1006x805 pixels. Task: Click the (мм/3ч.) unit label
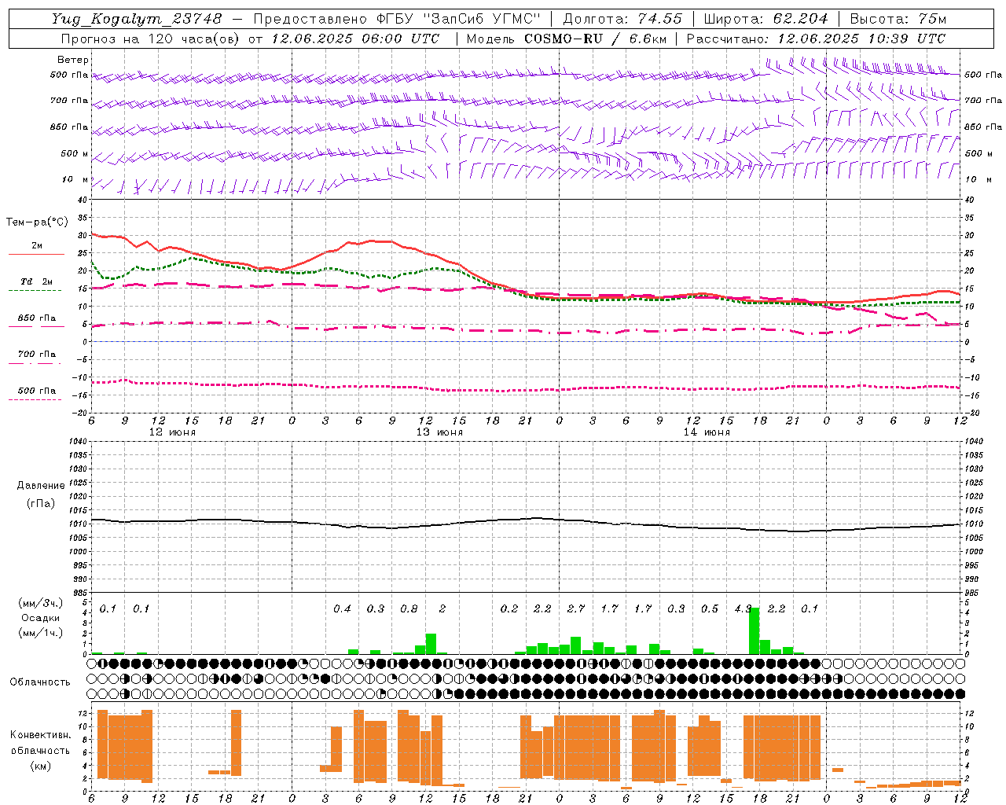click(x=40, y=603)
